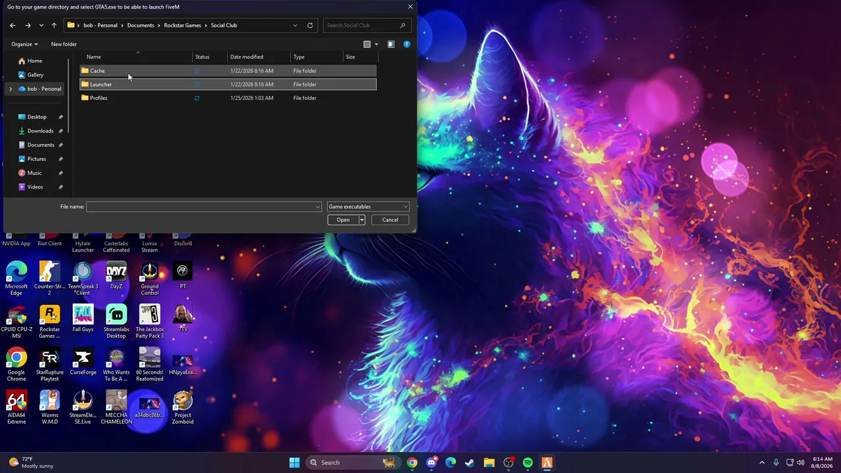Open Spotify from the taskbar

(x=528, y=462)
